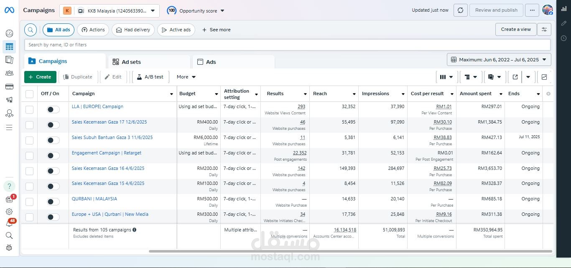
Task: Click the search by name, ID or filters field
Action: (288, 45)
